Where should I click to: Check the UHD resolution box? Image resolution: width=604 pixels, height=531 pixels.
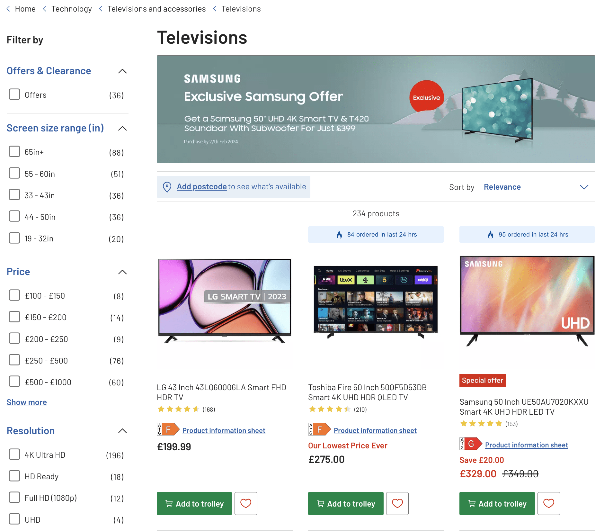coord(14,519)
